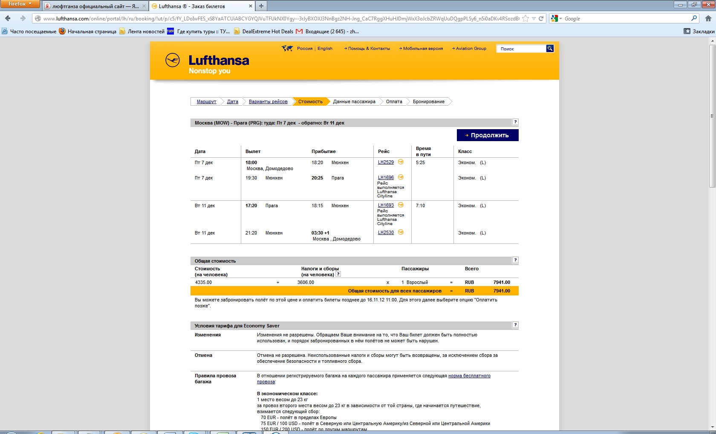
Task: Click the world map icon beside Россия
Action: [x=287, y=49]
